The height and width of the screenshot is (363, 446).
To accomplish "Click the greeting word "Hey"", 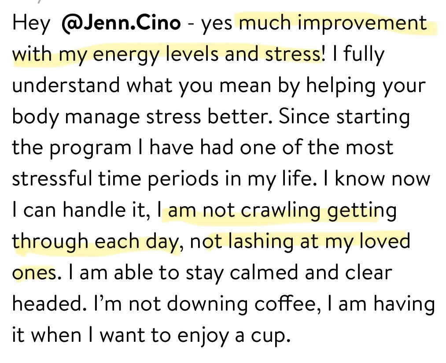I will [31, 23].
